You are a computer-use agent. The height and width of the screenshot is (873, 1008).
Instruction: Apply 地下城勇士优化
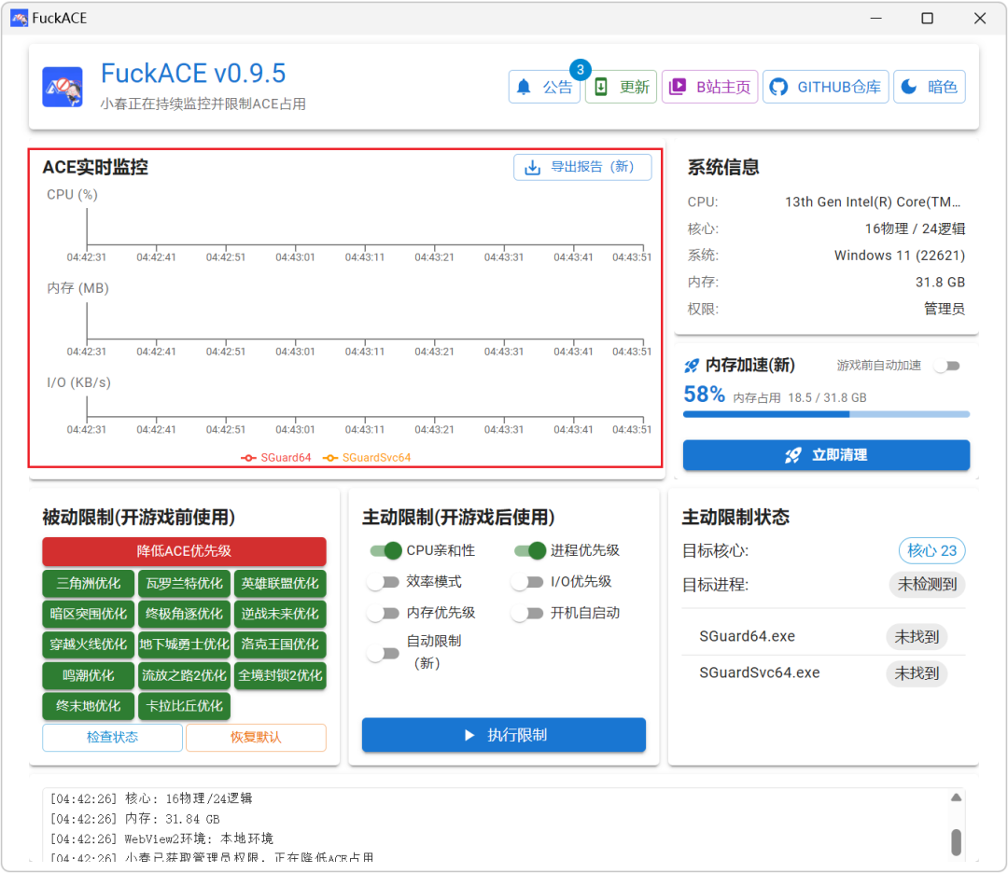point(184,644)
